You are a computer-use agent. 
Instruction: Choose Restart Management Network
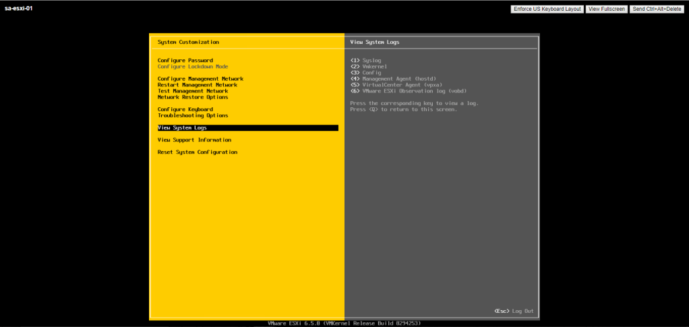point(198,85)
